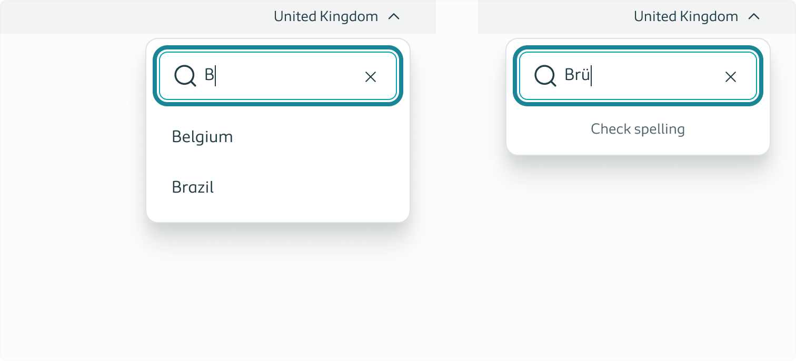Clear the left search field using the X icon

click(371, 76)
